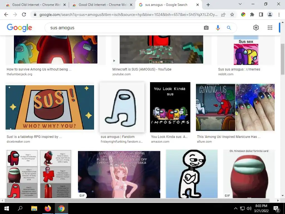Open Google quick settings gear
The image size is (285, 214).
(256, 28)
